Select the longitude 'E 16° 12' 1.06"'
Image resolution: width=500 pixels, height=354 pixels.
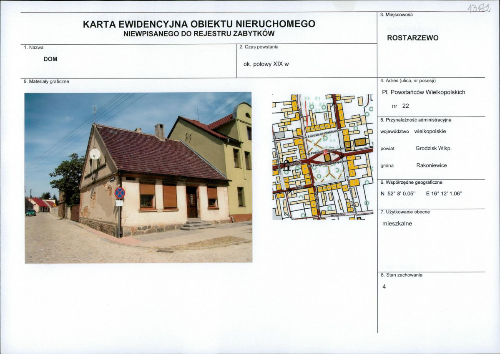click(x=444, y=193)
